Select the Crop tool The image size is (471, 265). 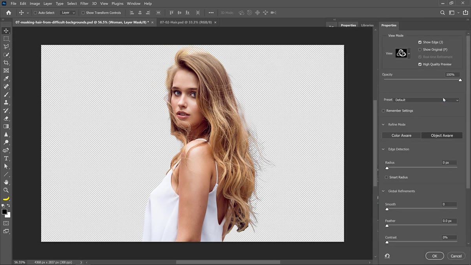[6, 63]
